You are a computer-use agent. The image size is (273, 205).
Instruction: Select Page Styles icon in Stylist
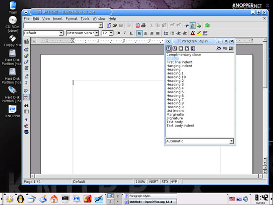click(187, 49)
